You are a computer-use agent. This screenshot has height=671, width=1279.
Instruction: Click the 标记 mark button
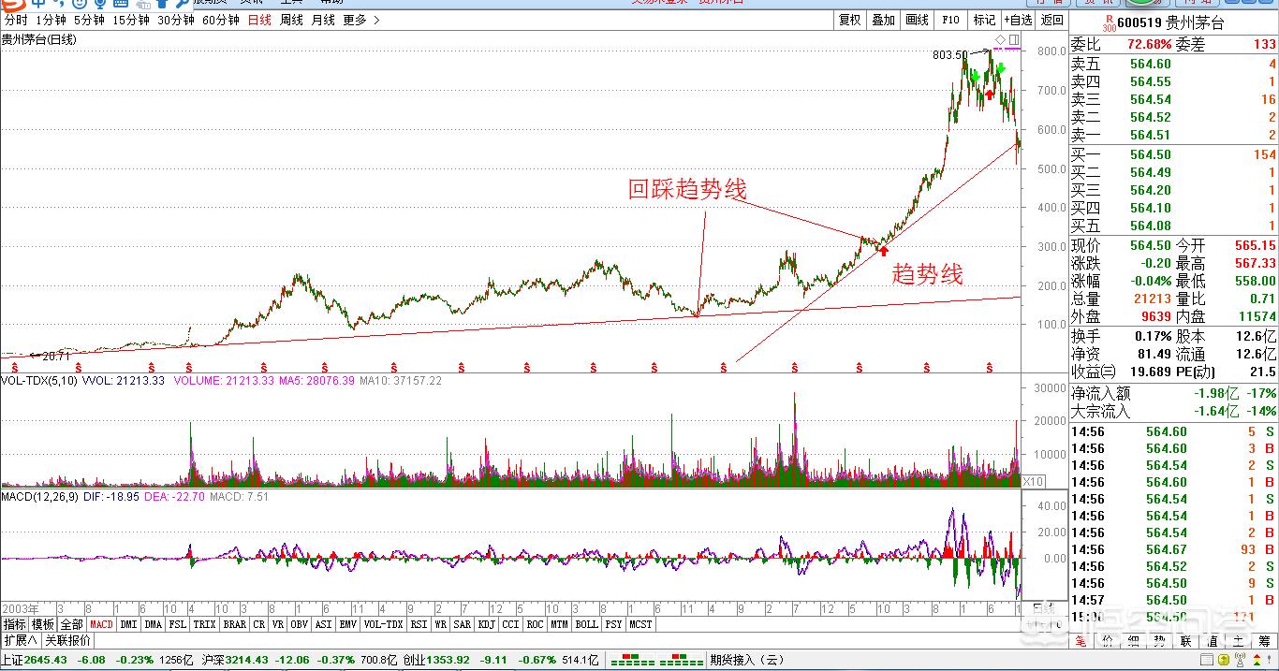(984, 20)
